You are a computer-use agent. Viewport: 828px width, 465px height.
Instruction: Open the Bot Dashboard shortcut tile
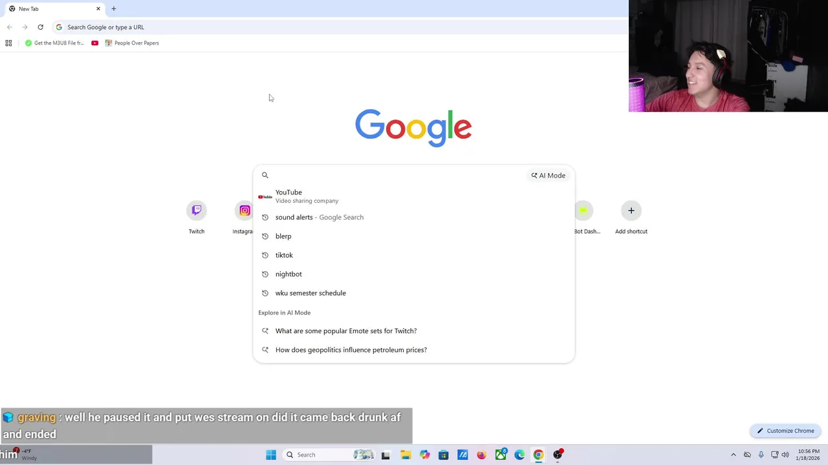tap(587, 218)
